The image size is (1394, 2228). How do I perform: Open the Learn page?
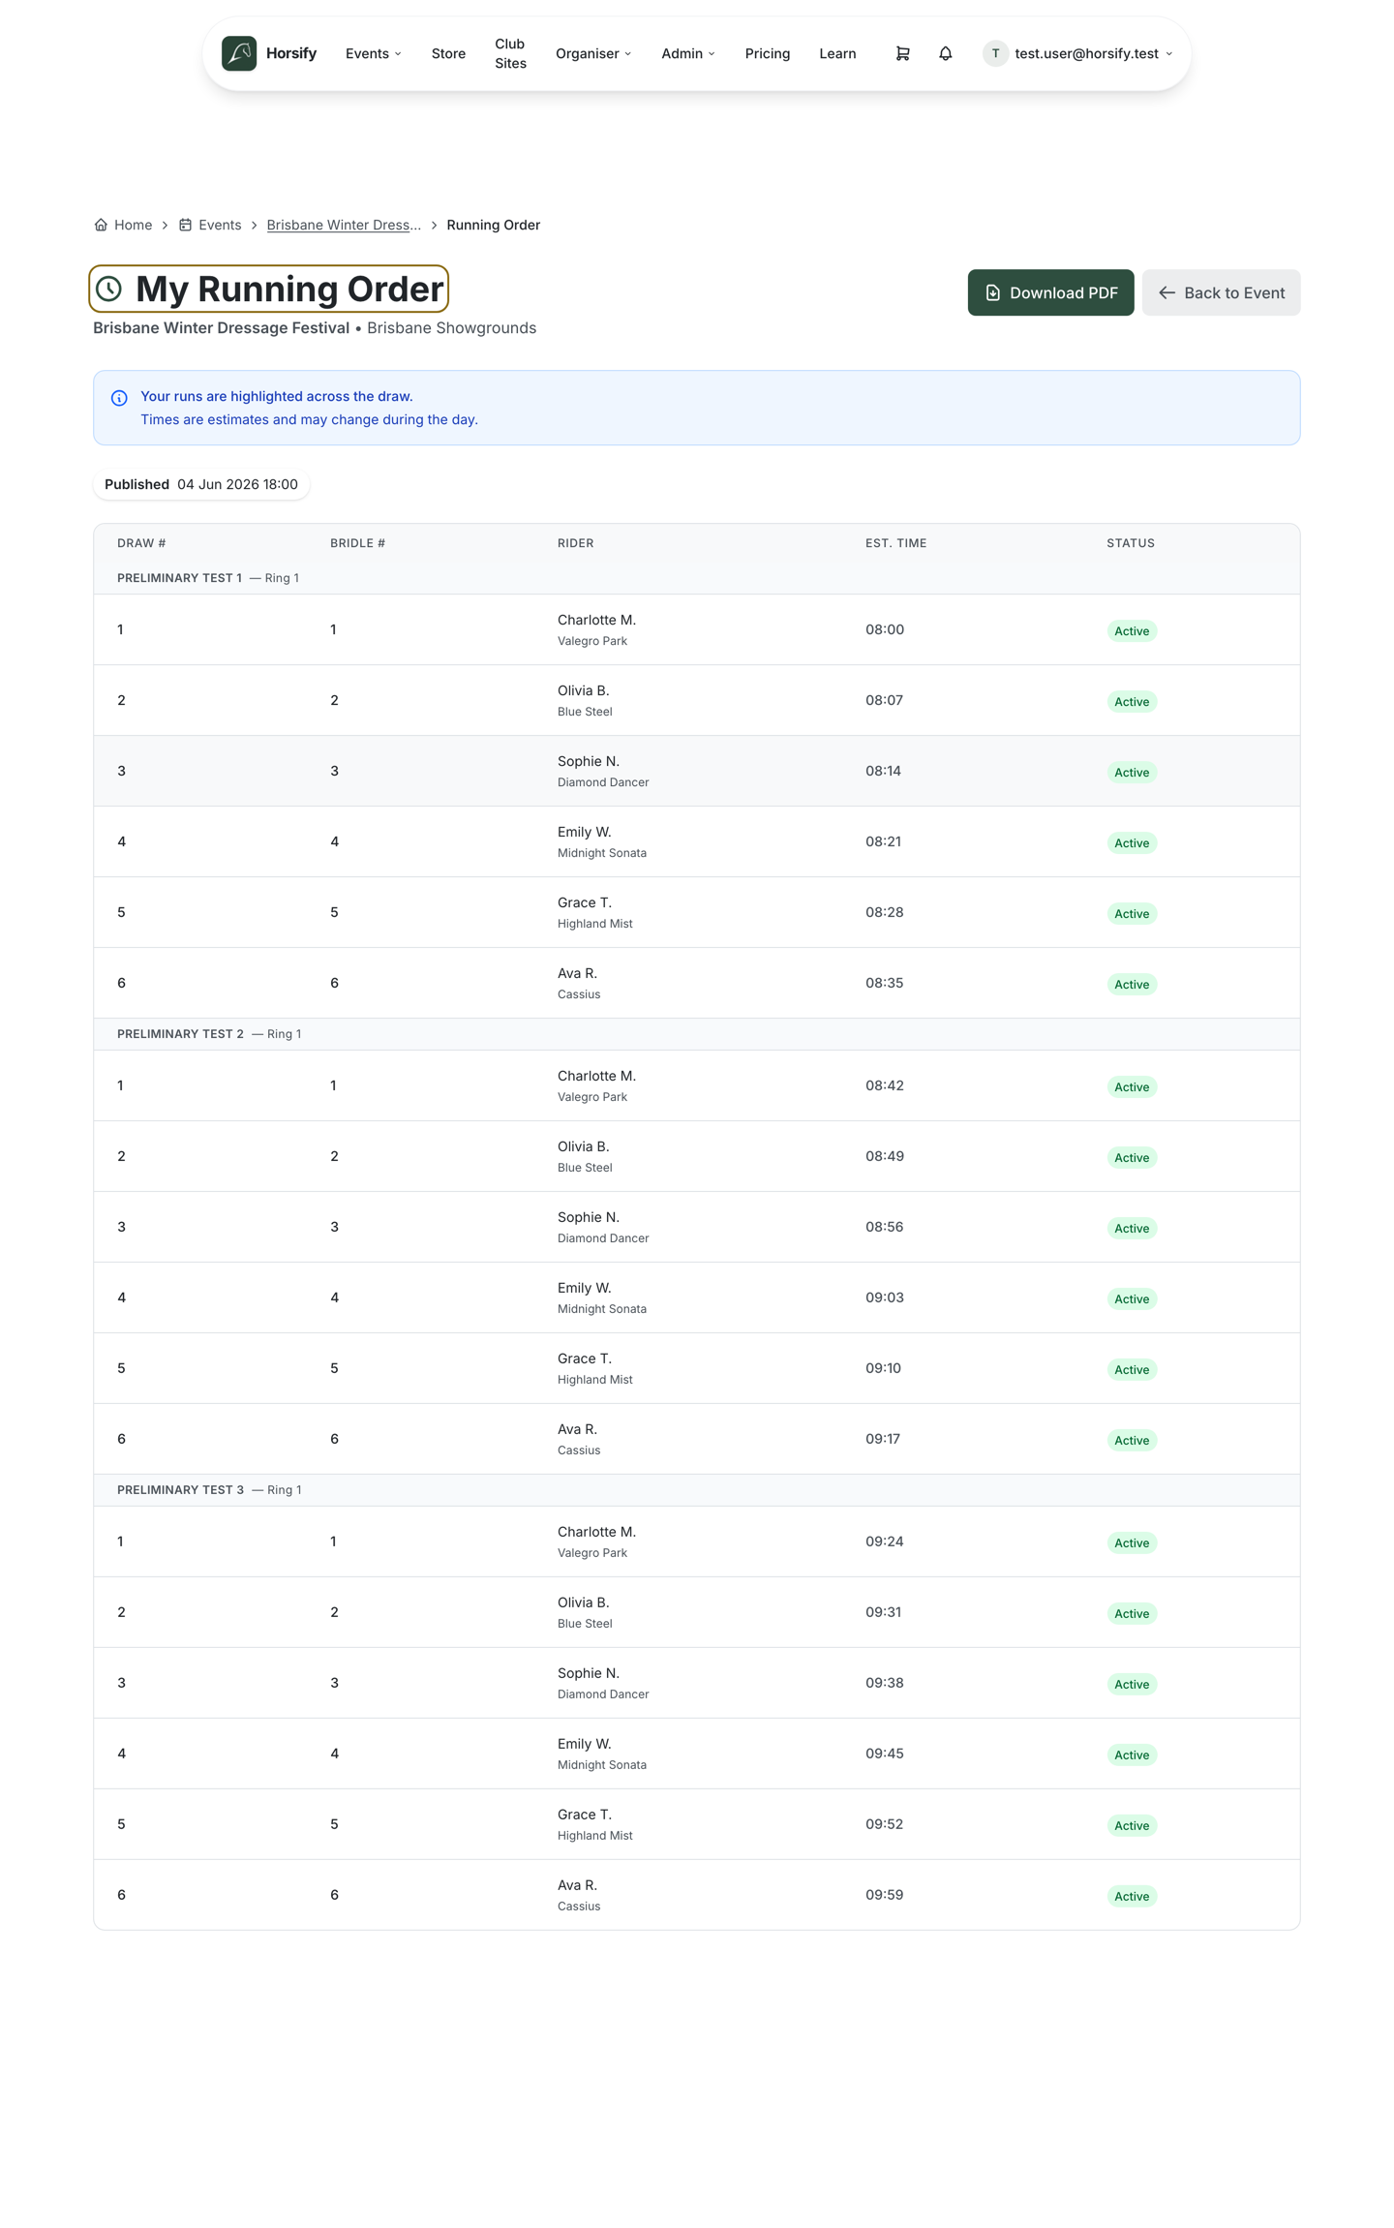[837, 53]
